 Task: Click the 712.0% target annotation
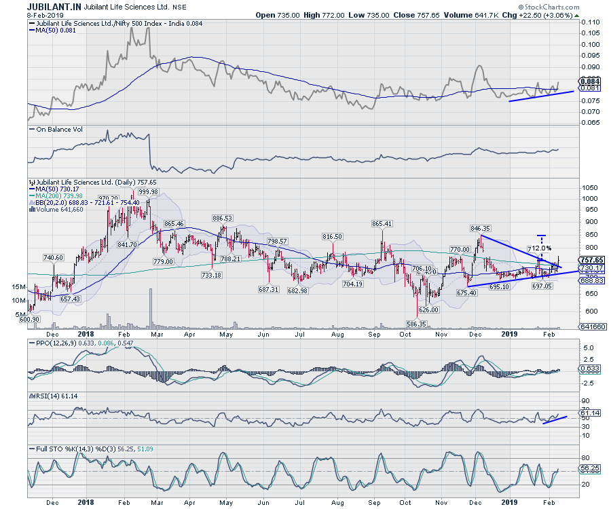[x=540, y=248]
